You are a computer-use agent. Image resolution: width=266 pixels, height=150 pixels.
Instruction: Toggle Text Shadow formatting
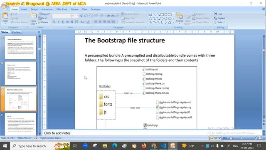point(72,22)
